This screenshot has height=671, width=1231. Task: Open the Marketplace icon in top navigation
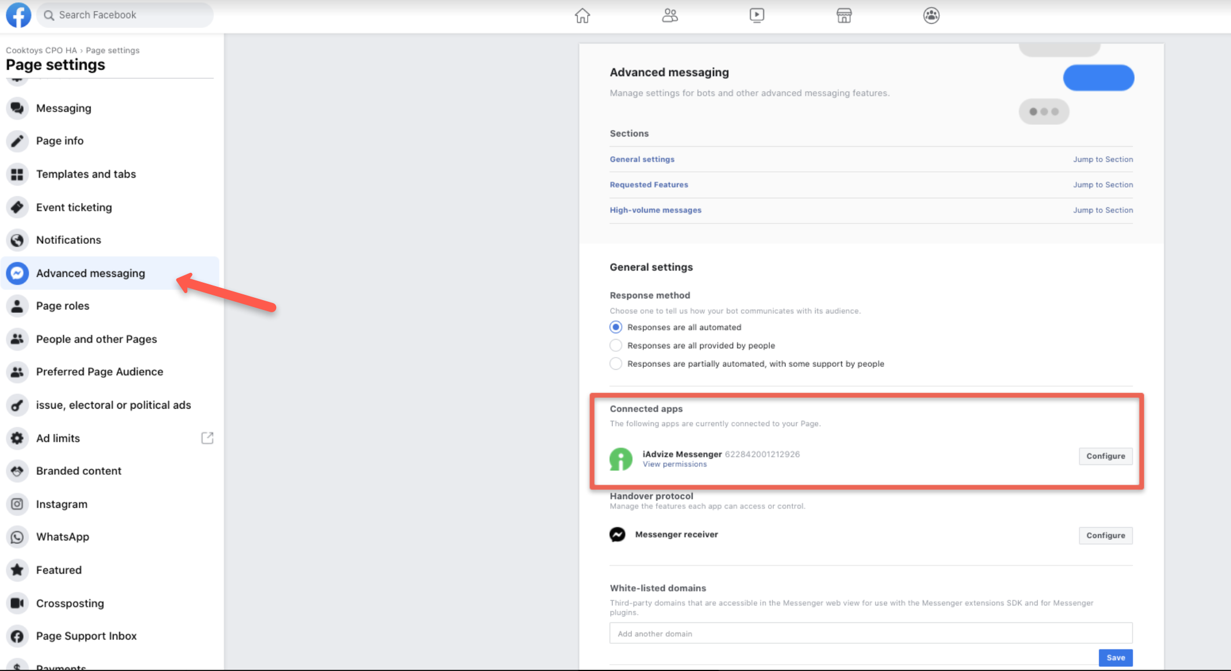[x=844, y=16]
